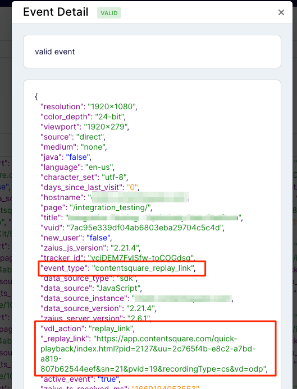Image resolution: width=297 pixels, height=389 pixels.
Task: Select the "source": "direct" line
Action: 73,137
